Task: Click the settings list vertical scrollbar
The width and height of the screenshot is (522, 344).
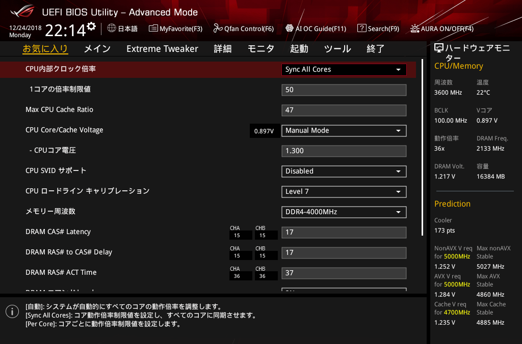Action: pos(422,148)
